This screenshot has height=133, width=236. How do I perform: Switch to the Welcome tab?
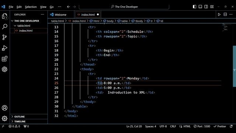(x=61, y=15)
